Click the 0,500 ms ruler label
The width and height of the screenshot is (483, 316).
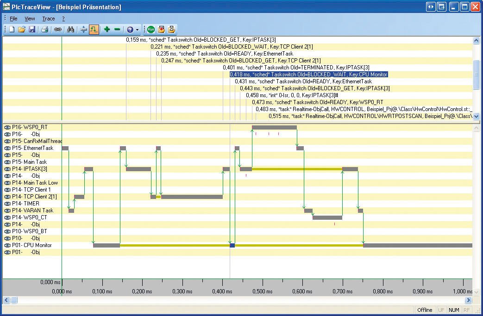(x=263, y=291)
